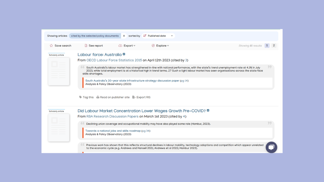Click the sort order icon beside Published date

145,36
